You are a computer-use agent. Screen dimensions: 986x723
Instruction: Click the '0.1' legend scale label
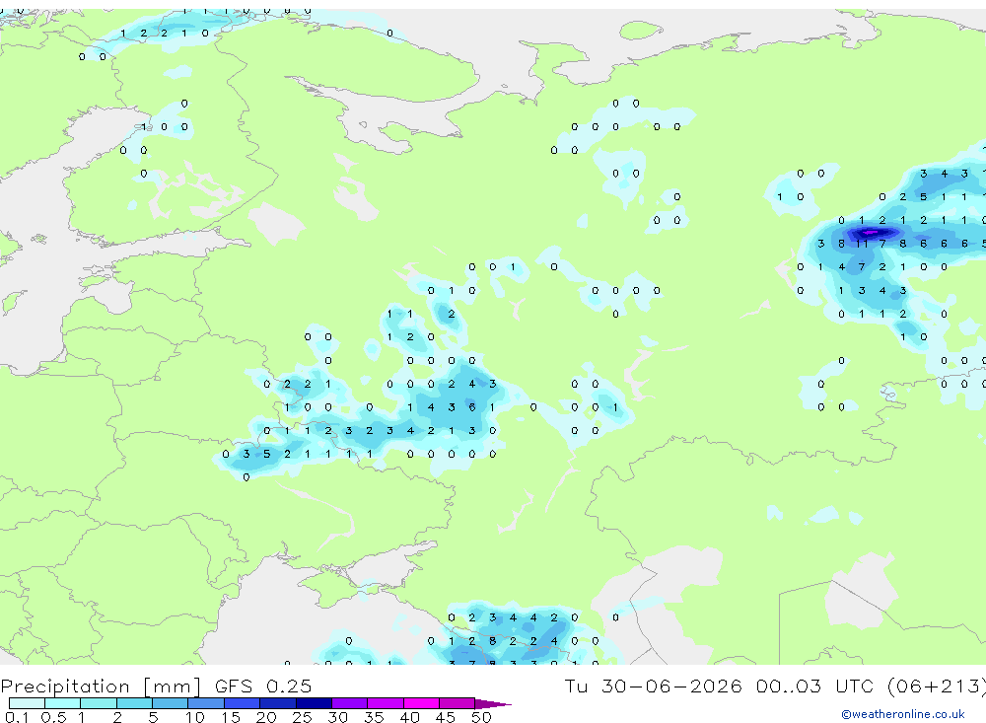pyautogui.click(x=17, y=717)
